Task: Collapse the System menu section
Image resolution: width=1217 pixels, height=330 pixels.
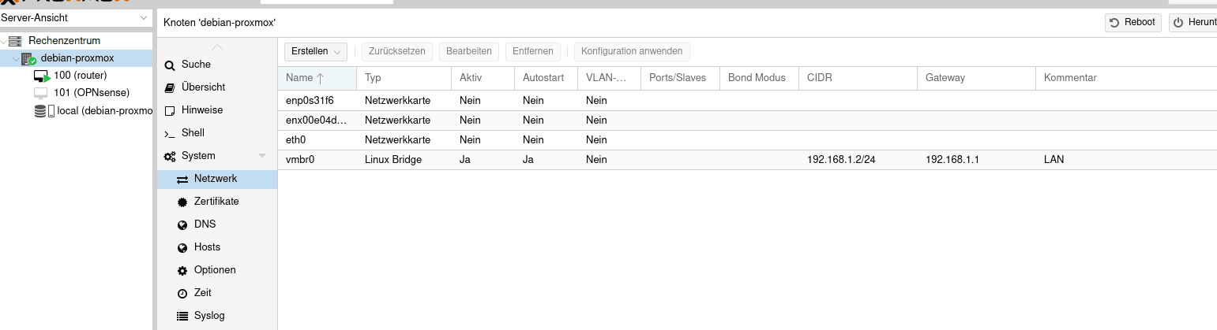Action: click(x=262, y=156)
